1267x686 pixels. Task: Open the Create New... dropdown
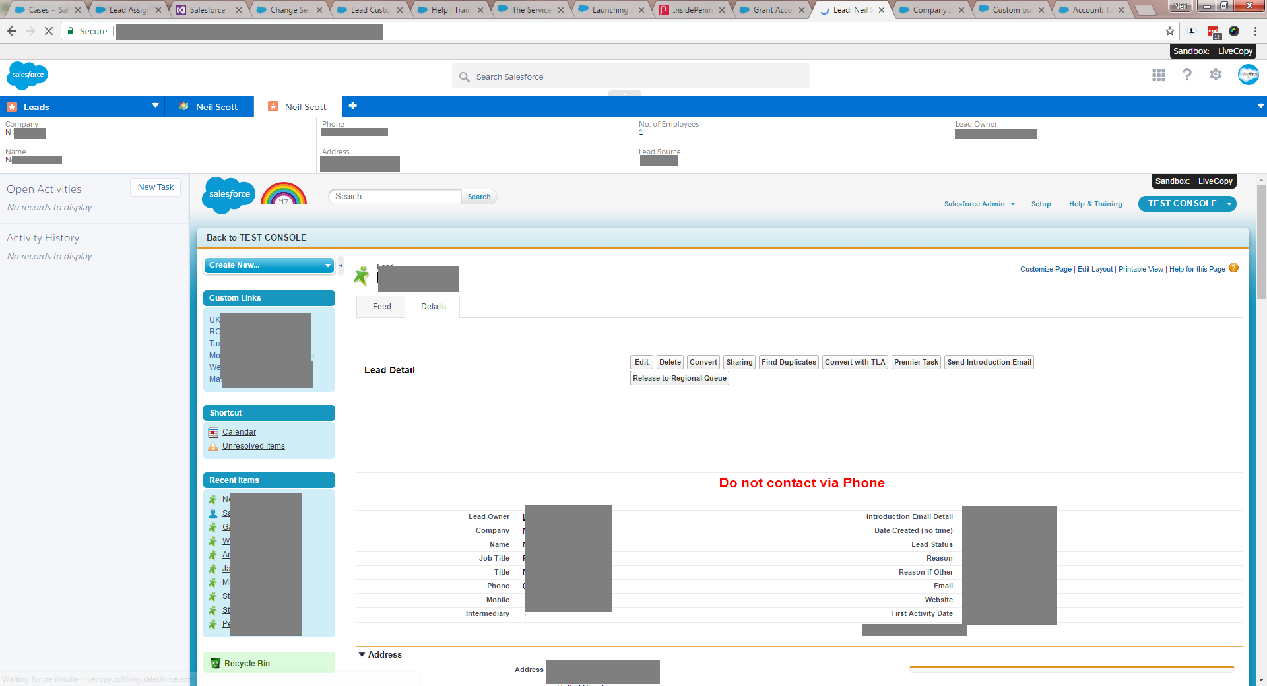269,265
